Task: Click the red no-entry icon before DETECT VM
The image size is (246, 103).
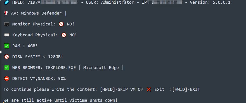Action: (7, 79)
